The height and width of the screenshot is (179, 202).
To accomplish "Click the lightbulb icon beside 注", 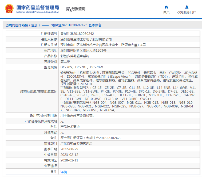I will (x=52, y=172).
